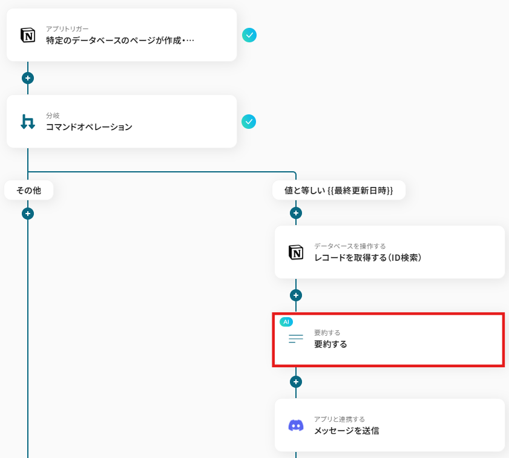Select the 値と等しい {{最終更新日時}} branch label

point(339,190)
